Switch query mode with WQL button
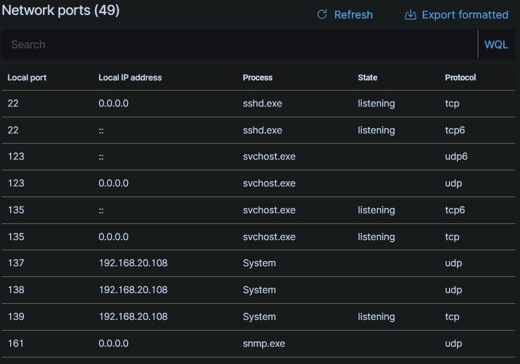Viewport: 520px width, 364px height. pyautogui.click(x=496, y=45)
